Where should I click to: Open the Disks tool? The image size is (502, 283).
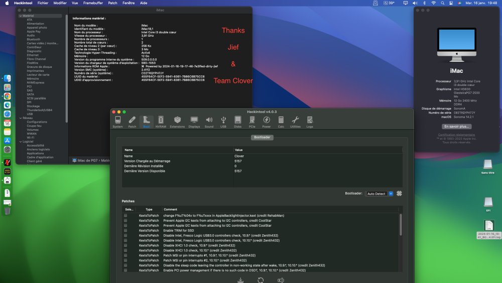coord(237,122)
